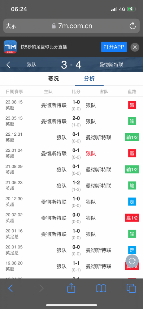This screenshot has height=309, width=143.
Task: Switch to the 赛况 tab
Action: pos(54,79)
